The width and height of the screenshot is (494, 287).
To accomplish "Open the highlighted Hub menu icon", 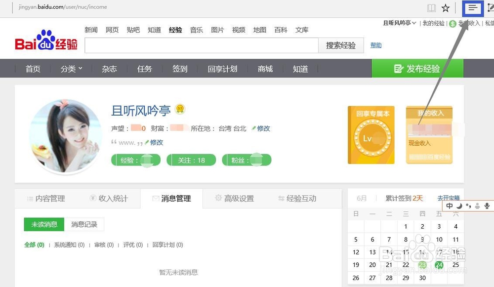I will tap(472, 7).
